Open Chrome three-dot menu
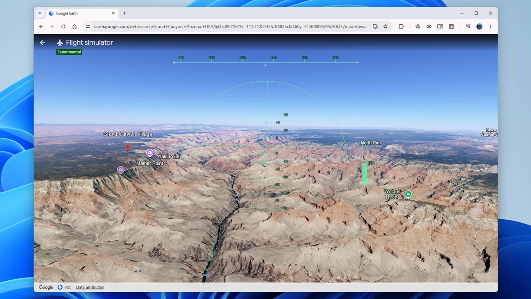Screen dimensions: 531x299 tap(490, 27)
